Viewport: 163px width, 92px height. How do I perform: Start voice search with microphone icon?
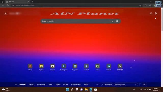[x=112, y=21]
